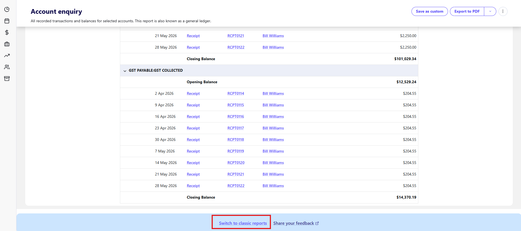
Task: Open the three-dot more options menu
Action: coord(503,11)
